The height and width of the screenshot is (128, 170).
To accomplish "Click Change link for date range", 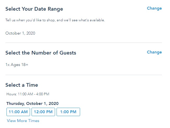I will pyautogui.click(x=154, y=8).
